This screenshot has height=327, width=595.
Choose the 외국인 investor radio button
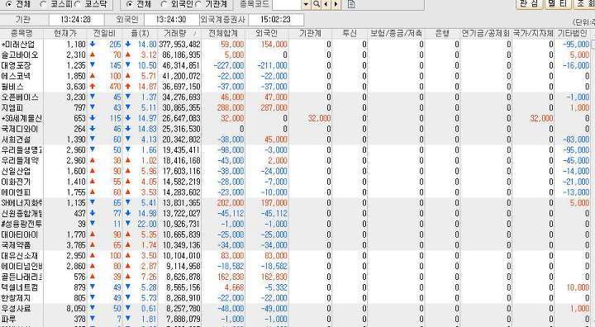click(164, 4)
